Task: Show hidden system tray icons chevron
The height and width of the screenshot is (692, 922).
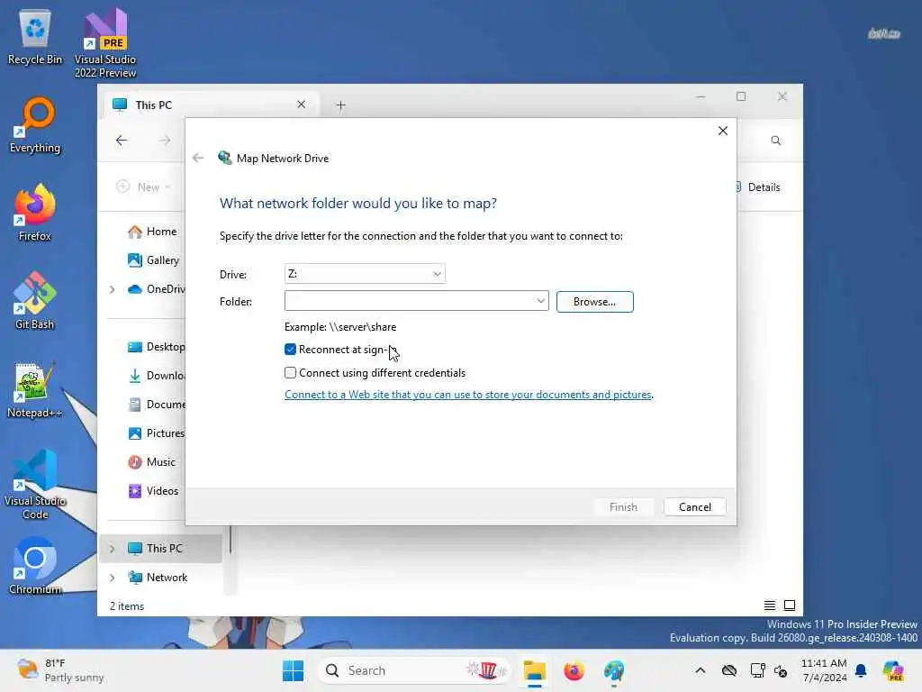Action: click(x=701, y=670)
